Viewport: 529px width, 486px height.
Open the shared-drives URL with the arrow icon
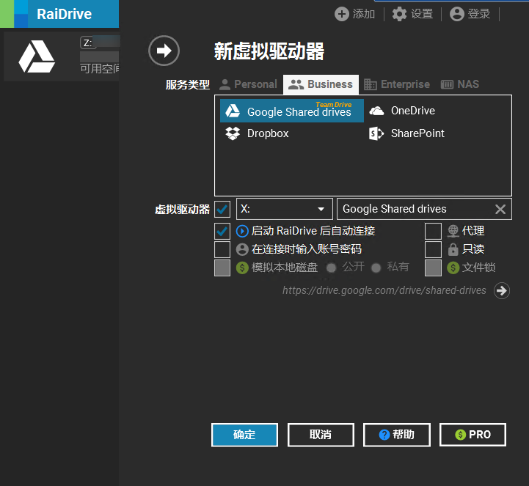click(x=502, y=290)
